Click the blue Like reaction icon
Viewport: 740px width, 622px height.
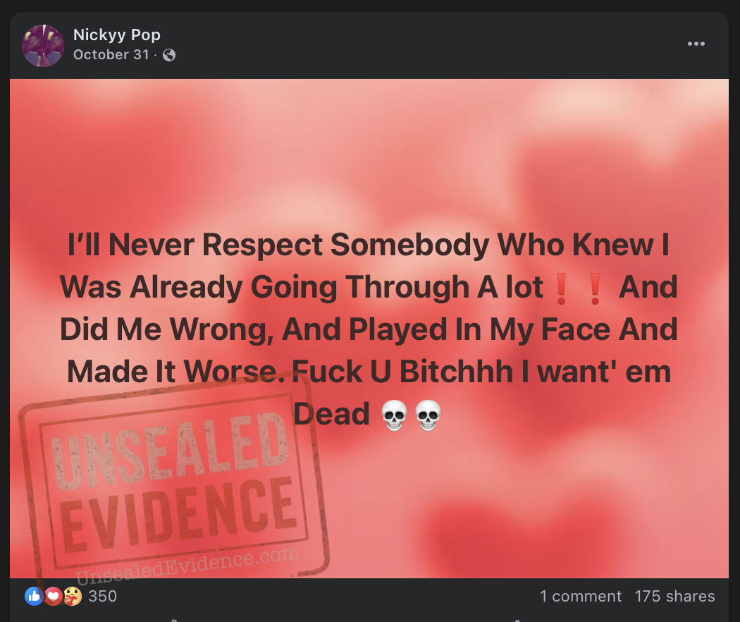tap(34, 596)
